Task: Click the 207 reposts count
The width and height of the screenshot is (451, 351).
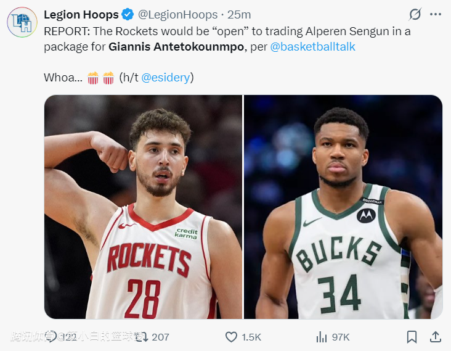Action: (x=160, y=337)
